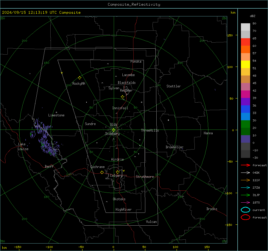The image size is (268, 251).
Task: Click the Brooks town label
Action: (212, 209)
